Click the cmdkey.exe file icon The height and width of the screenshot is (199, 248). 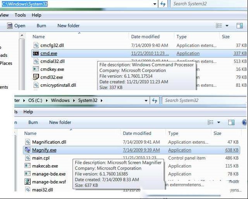[x=36, y=69]
